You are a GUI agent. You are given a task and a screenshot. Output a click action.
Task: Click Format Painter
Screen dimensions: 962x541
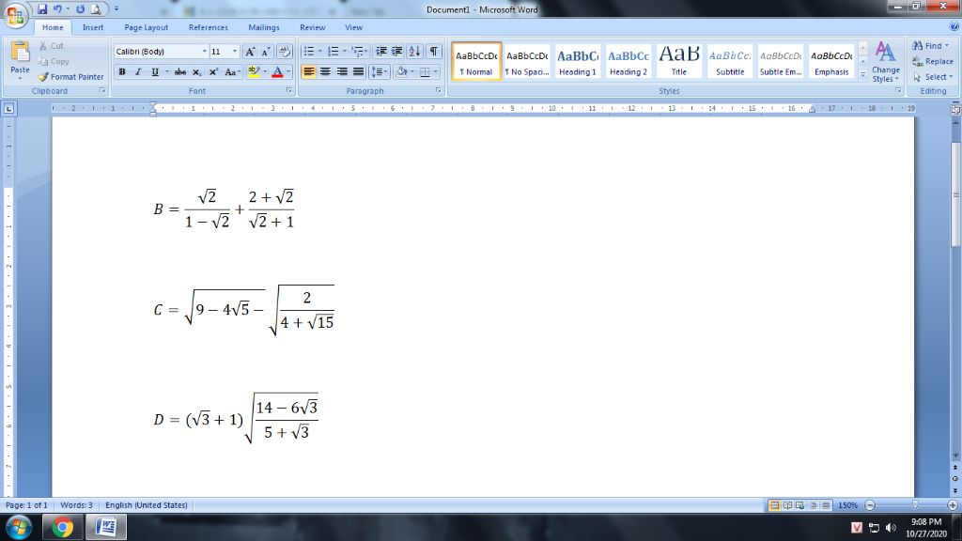70,77
